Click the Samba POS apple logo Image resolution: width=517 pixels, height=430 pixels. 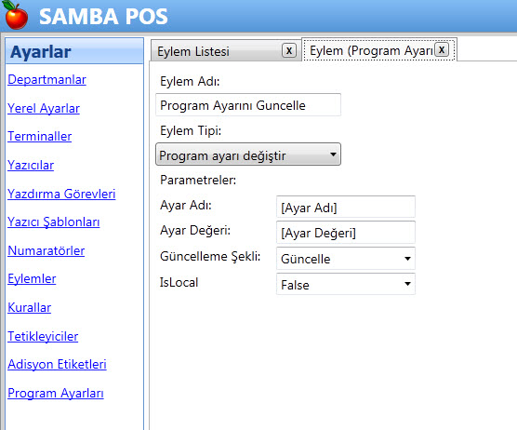click(15, 15)
